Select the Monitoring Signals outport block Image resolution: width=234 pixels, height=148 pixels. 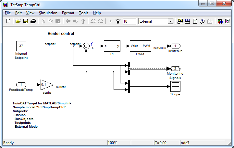click(x=175, y=69)
